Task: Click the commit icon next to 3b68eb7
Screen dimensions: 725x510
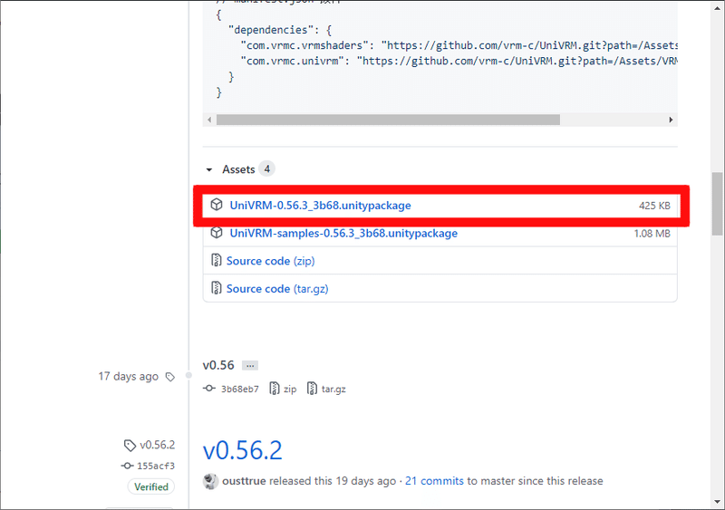Action: coord(210,389)
